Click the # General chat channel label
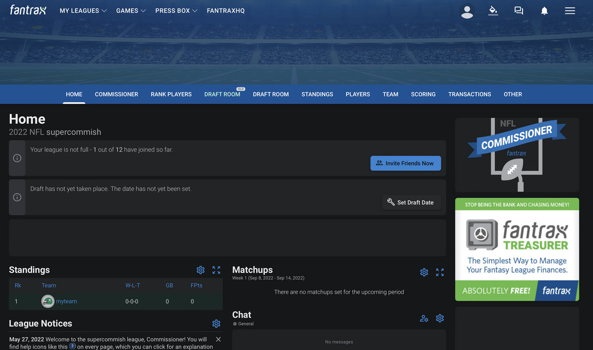The height and width of the screenshot is (350, 593). pos(243,324)
